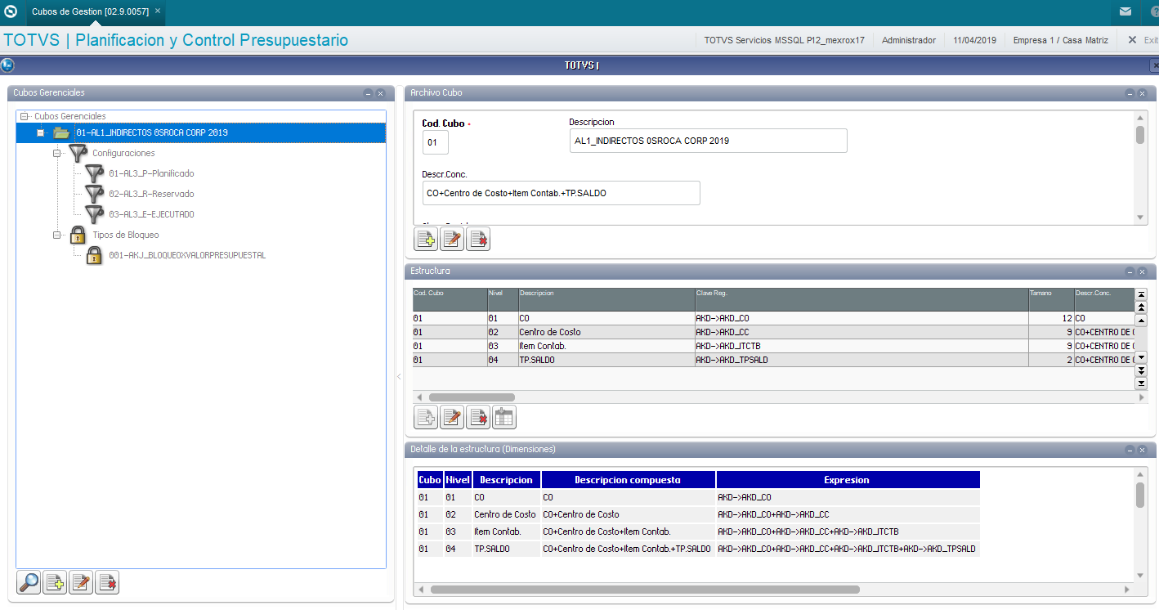This screenshot has height=610, width=1159.
Task: Collapse the Tipos de Bloqueo tree branch
Action: 57,235
